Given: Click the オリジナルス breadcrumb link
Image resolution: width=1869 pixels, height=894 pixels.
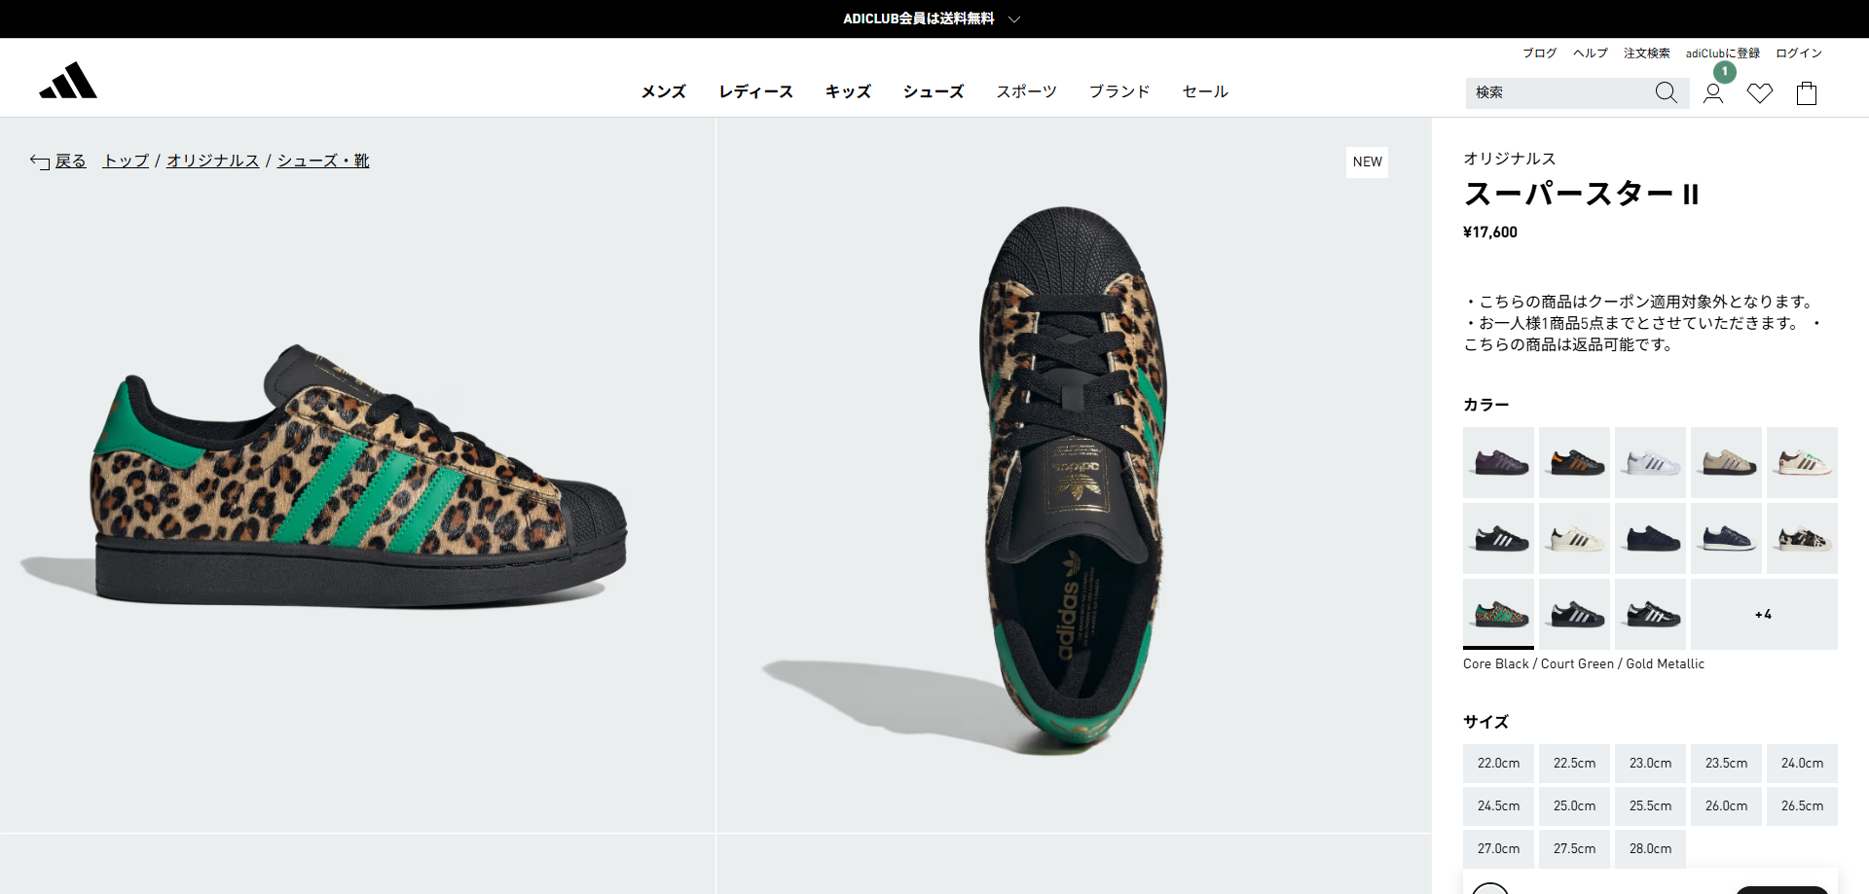Looking at the screenshot, I should (x=212, y=161).
